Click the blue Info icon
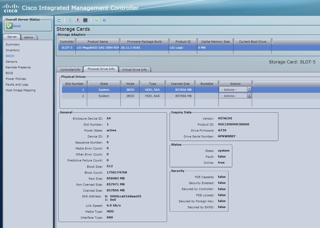Viewport: 320px width, 228px height. pos(104,20)
